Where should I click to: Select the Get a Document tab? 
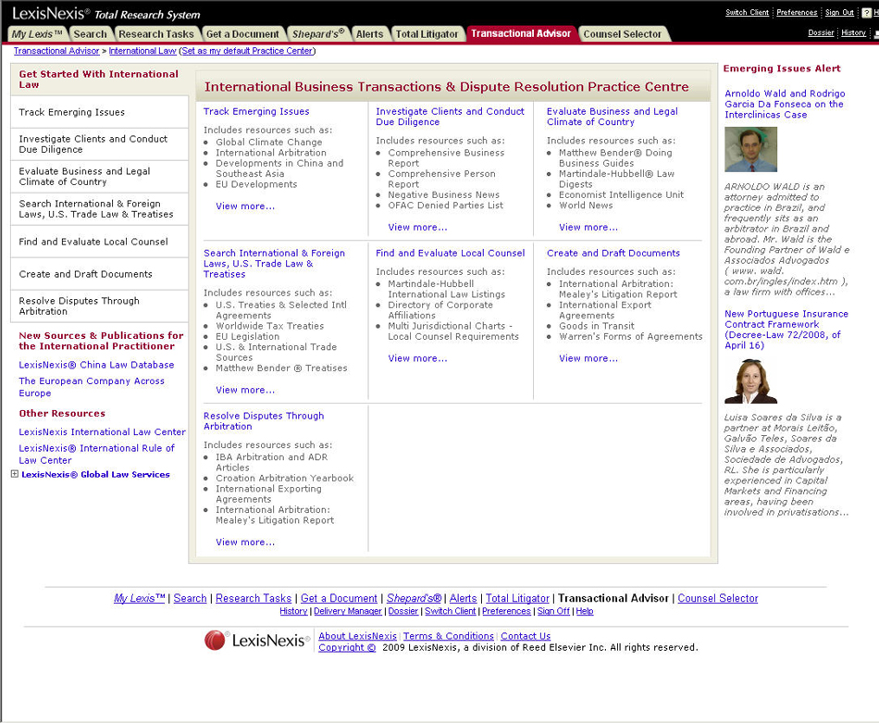tap(242, 34)
